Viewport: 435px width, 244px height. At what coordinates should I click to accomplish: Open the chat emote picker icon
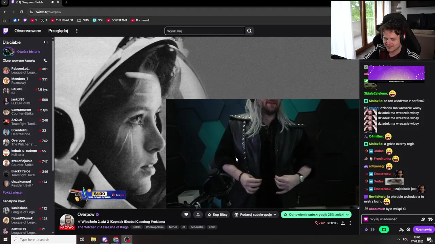point(430,219)
